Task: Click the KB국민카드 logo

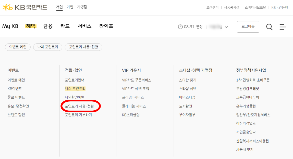Action: tap(25, 7)
